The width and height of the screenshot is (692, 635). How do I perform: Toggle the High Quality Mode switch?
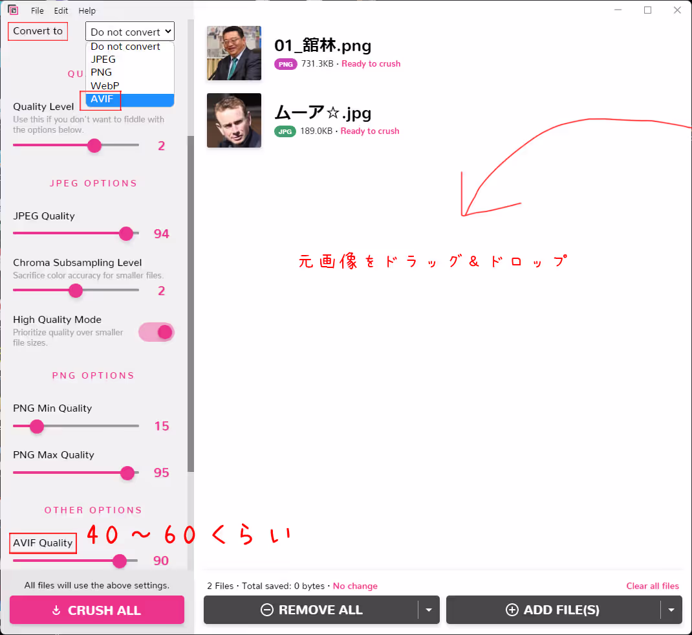point(157,332)
